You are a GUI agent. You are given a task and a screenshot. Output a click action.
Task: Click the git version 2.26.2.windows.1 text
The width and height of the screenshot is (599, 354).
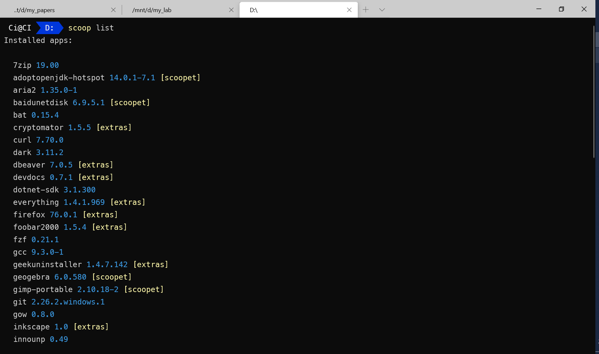click(68, 302)
